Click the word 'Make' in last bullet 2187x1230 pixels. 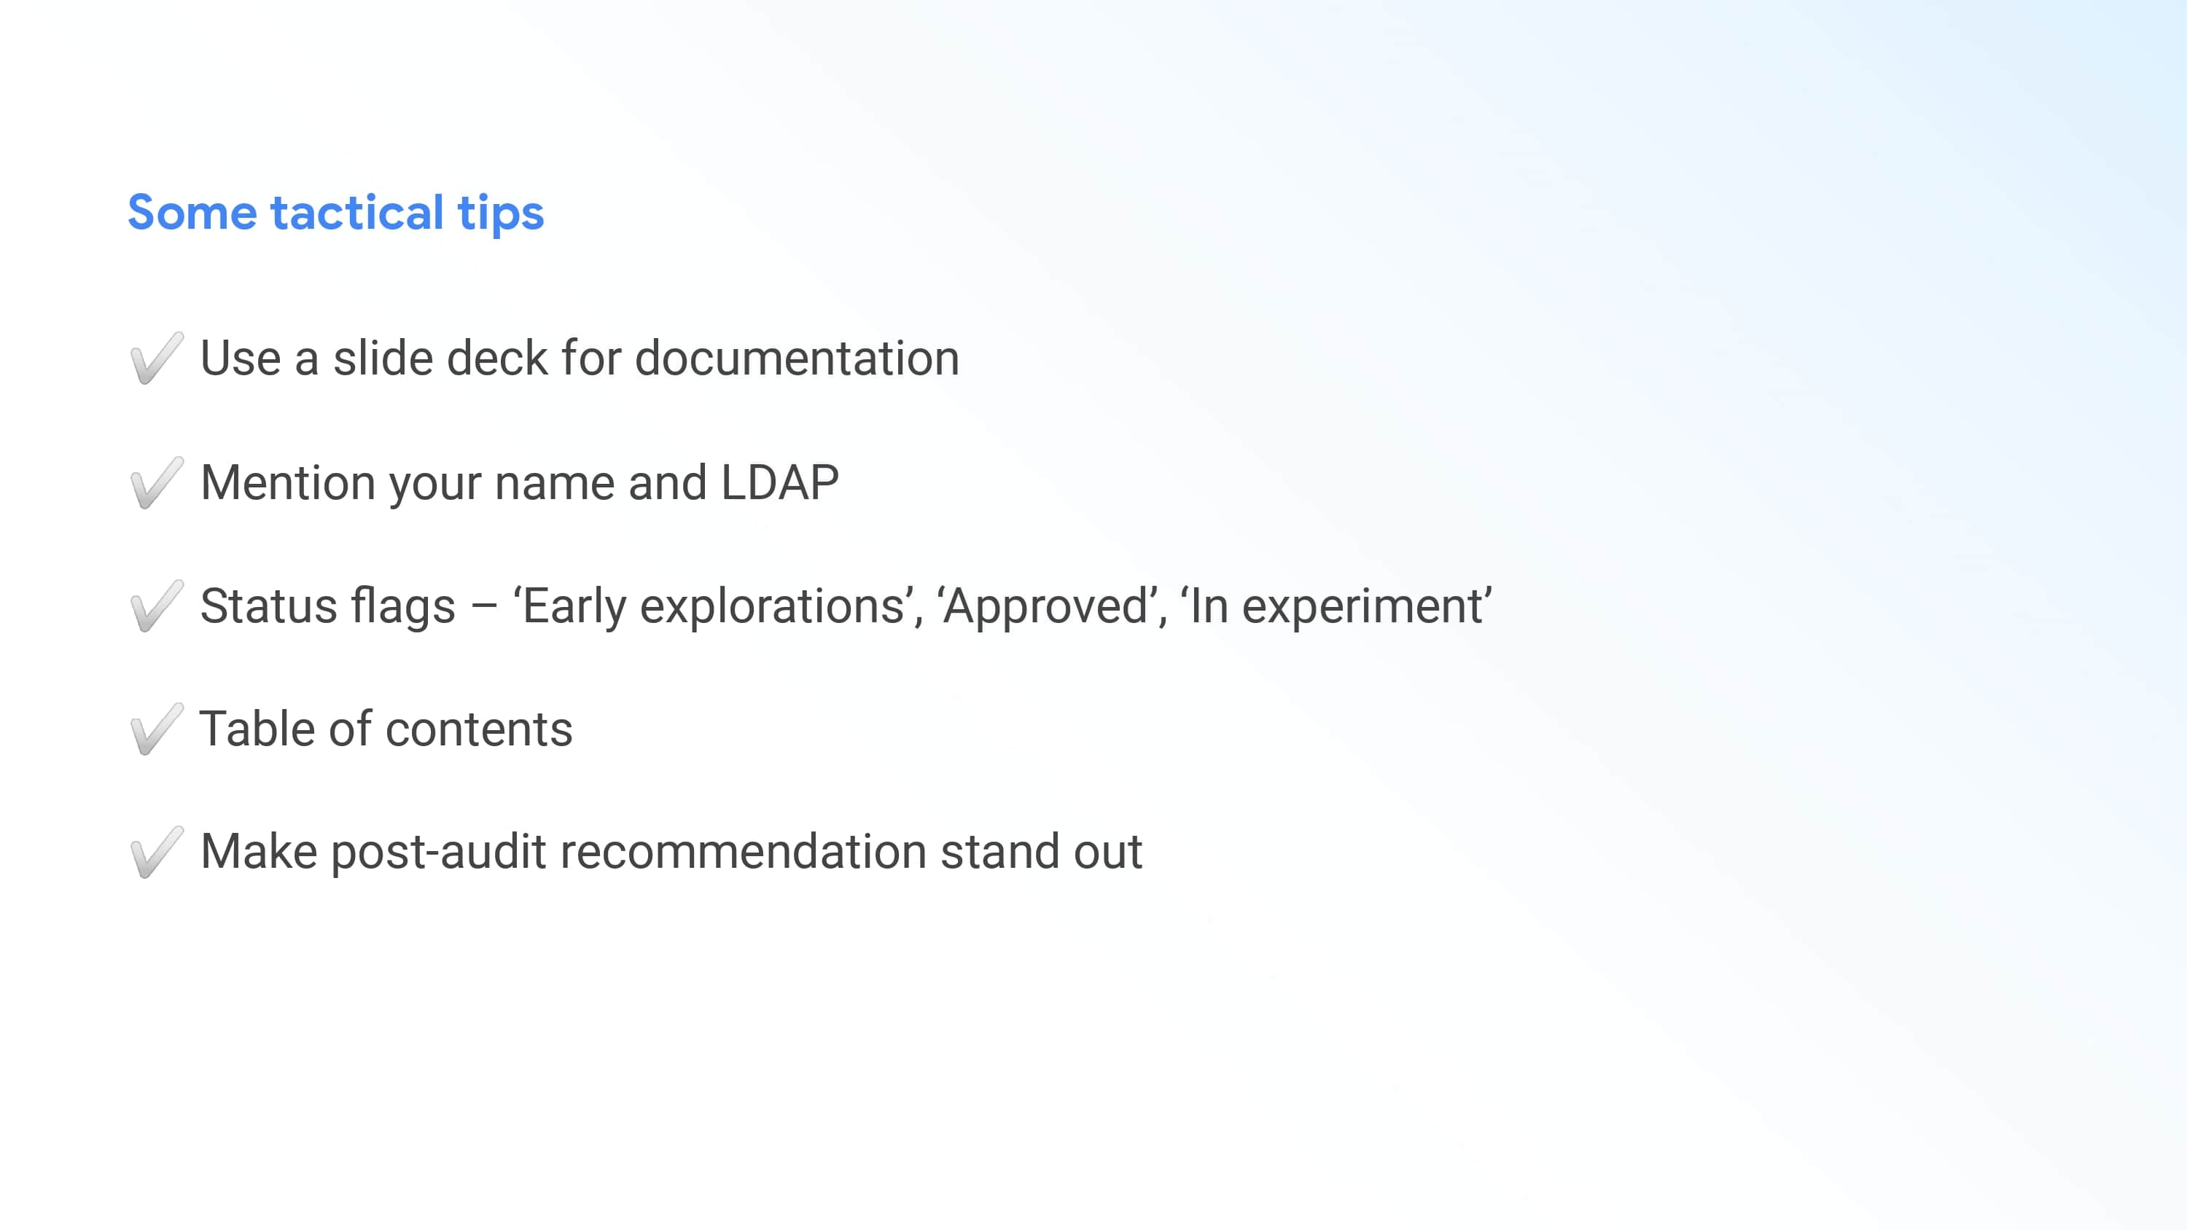click(259, 853)
